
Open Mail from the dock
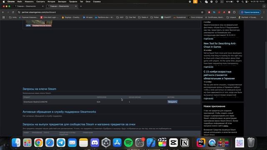coord(72,142)
